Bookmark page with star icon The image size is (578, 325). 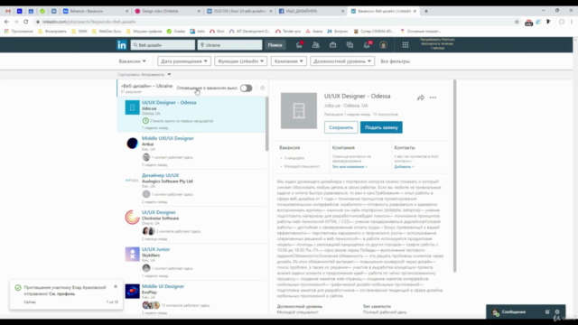517,22
